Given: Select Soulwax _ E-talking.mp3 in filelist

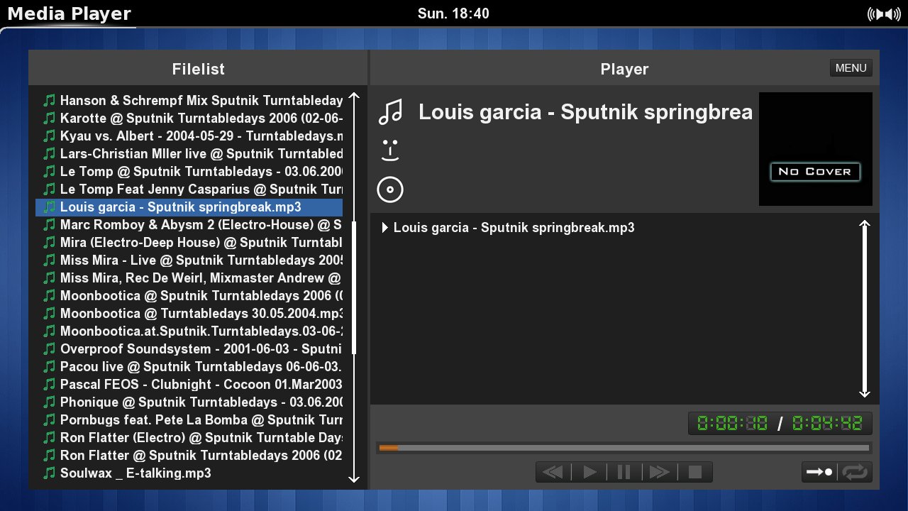Looking at the screenshot, I should 135,473.
